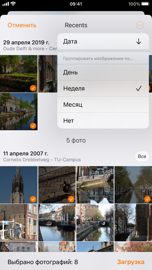Tap the Recents album title
Image resolution: width=152 pixels, height=270 pixels.
pos(76,25)
